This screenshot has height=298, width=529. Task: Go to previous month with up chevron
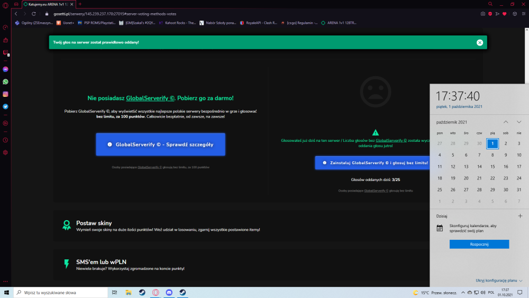506,122
